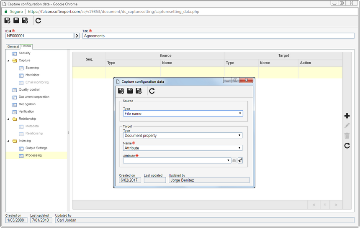Open the Name dropdown showing Attribute
Image resolution: width=360 pixels, height=228 pixels.
coord(183,148)
